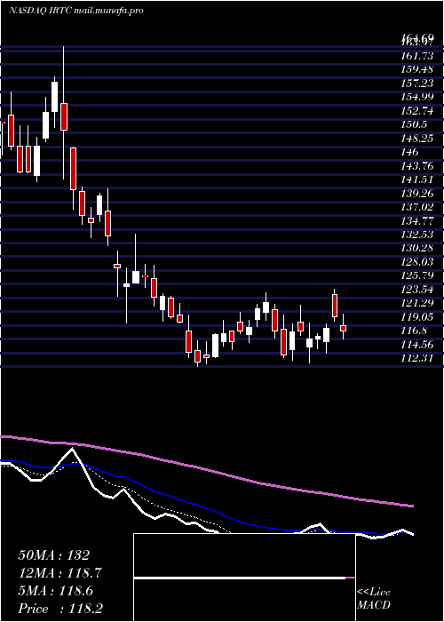Click the 5MA : 118.6 readout

tap(56, 591)
